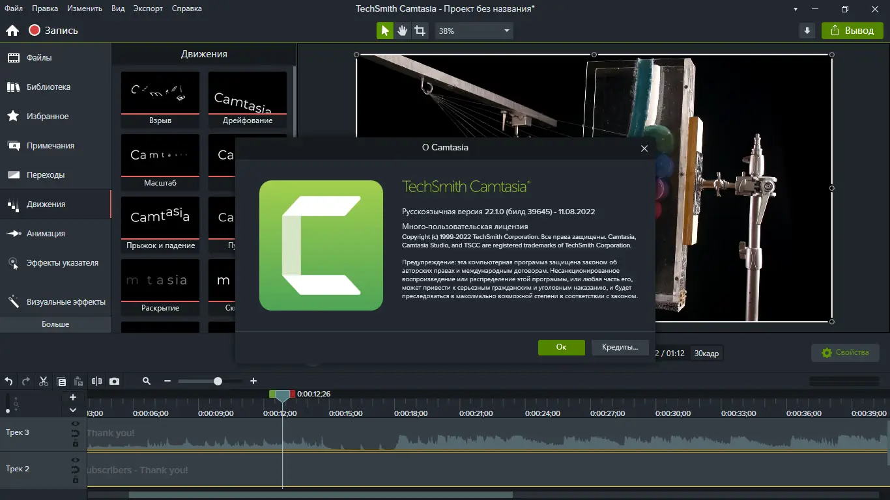The height and width of the screenshot is (500, 890).
Task: Take a snapshot with camera icon
Action: (x=115, y=382)
